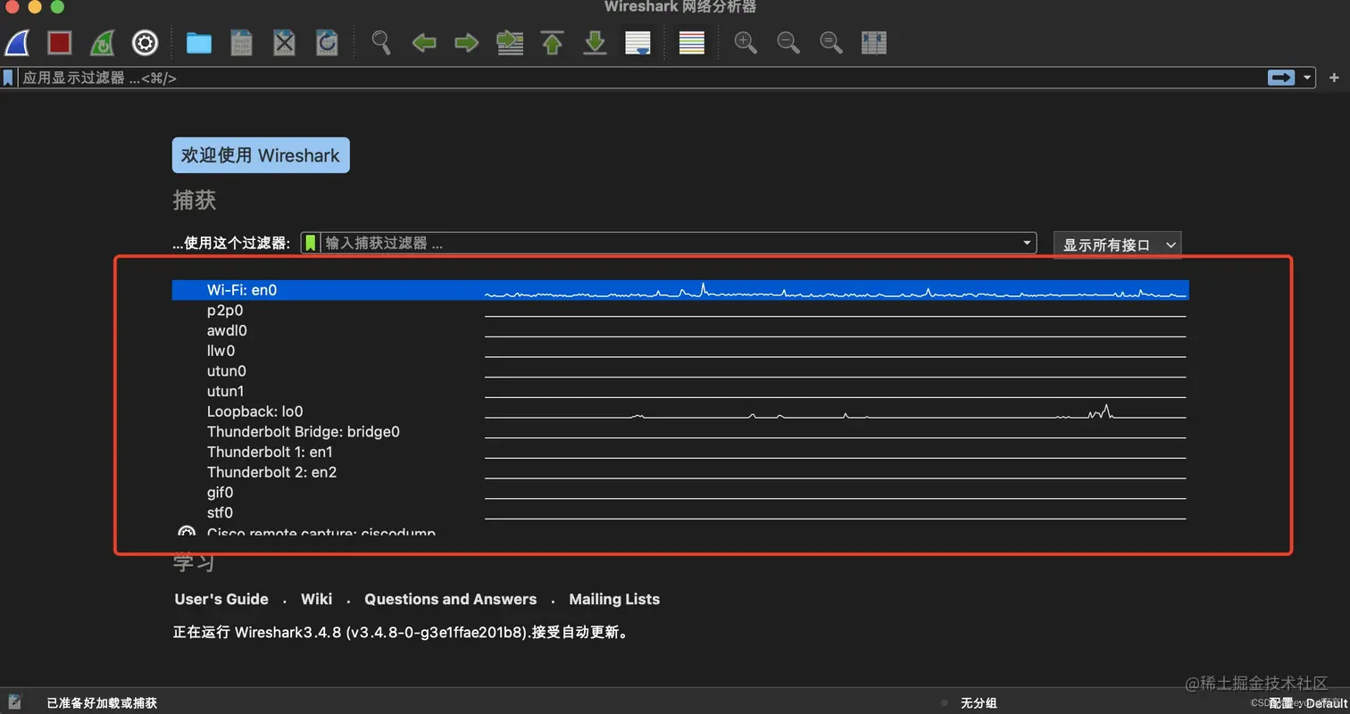Find a packet with magnifier icon

tap(381, 43)
